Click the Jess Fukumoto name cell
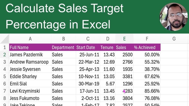 [x=30, y=98]
